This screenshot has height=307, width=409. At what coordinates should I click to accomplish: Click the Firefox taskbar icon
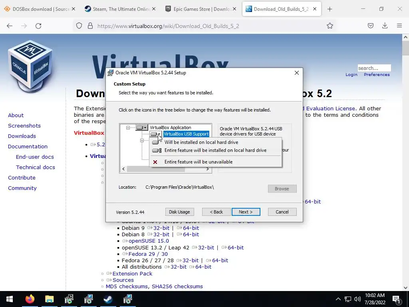[x=30, y=299]
